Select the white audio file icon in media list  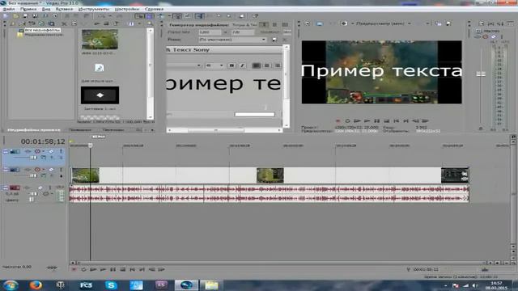tap(100, 68)
